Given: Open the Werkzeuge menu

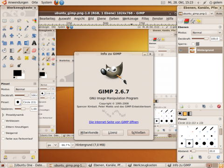Looking at the screenshot, I should click(130, 19).
